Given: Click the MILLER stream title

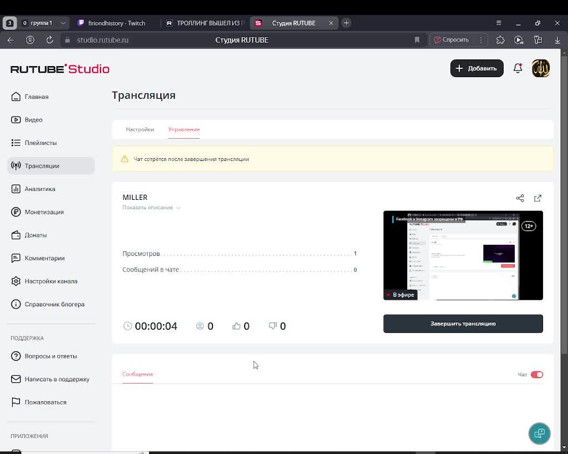Looking at the screenshot, I should (135, 198).
